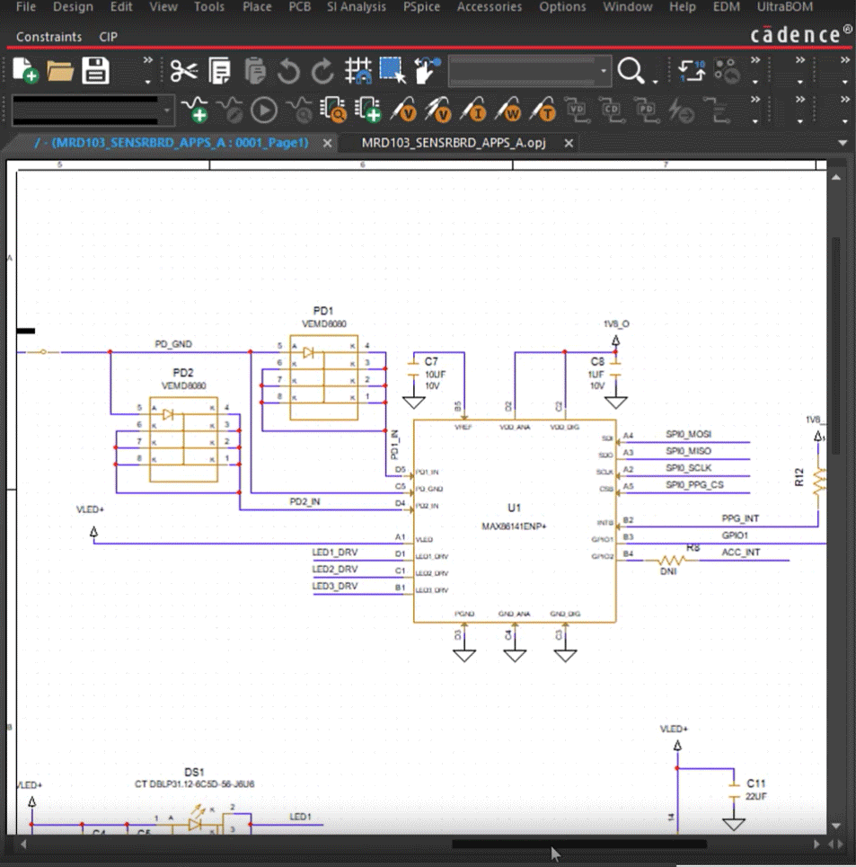Select the PD1 photodiode reference label
This screenshot has width=856, height=867.
click(323, 311)
